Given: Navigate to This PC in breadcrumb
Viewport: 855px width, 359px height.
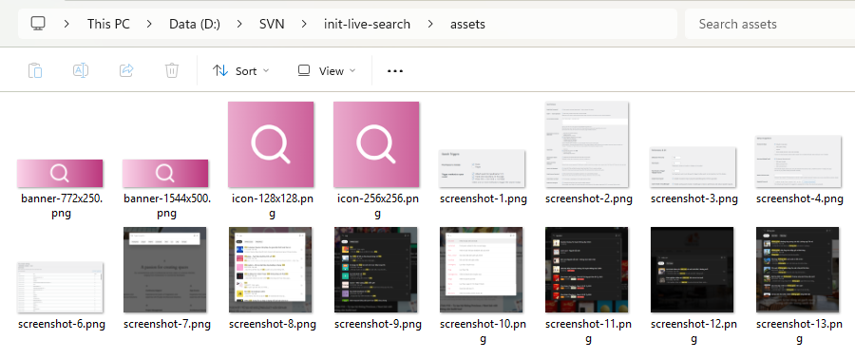Looking at the screenshot, I should coord(108,24).
